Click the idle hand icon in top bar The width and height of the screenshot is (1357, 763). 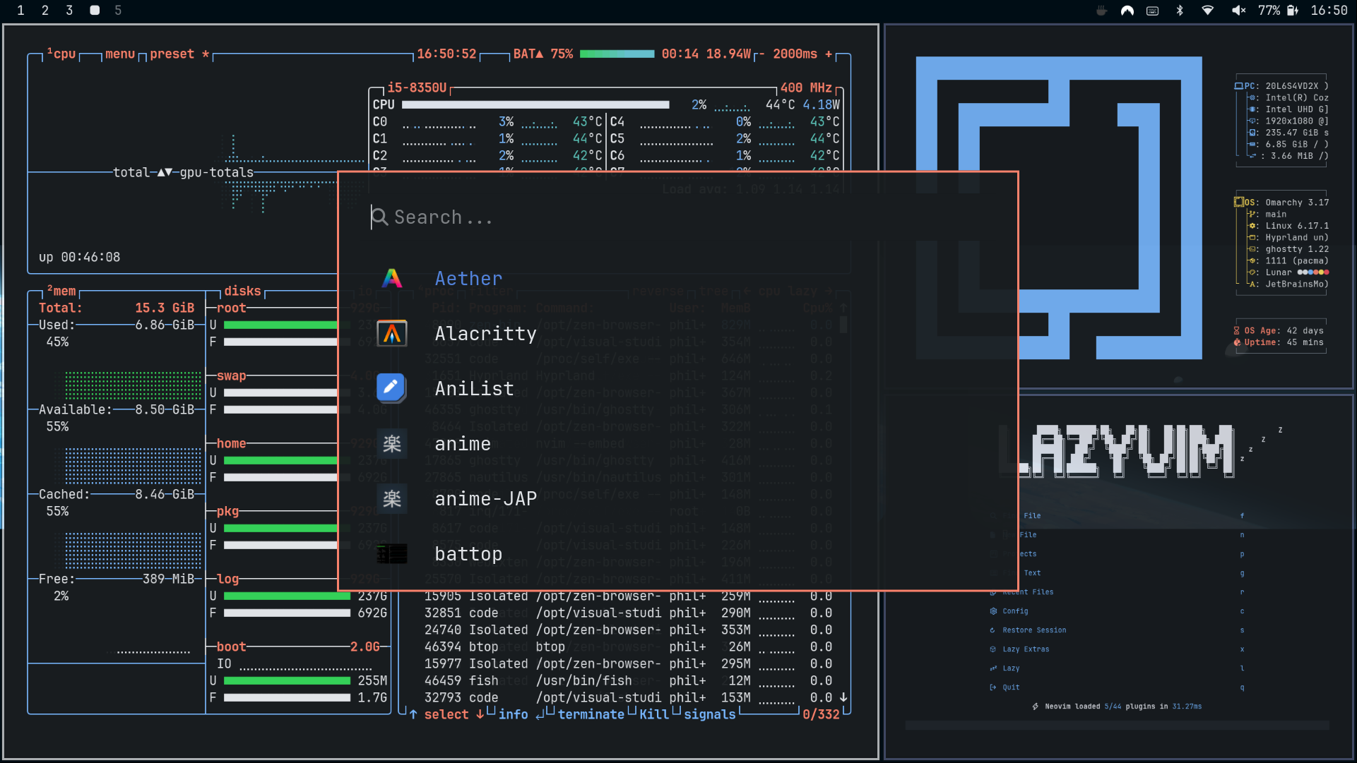(x=1101, y=11)
